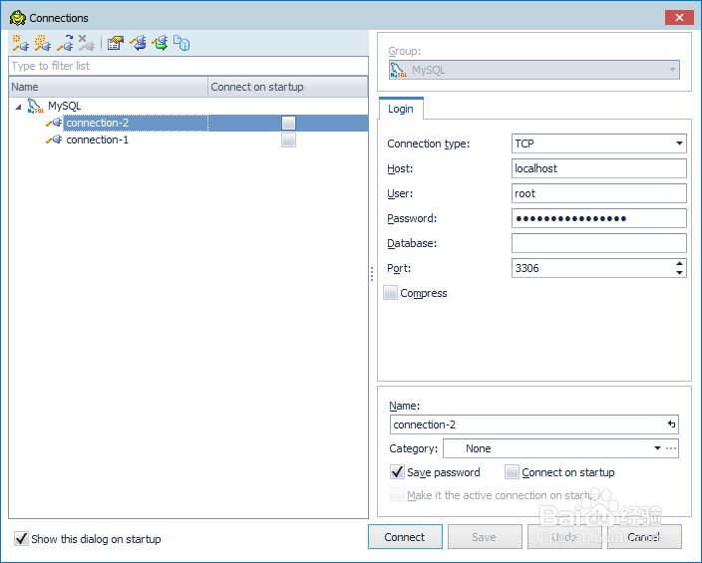
Task: Uncheck the Save password checkbox
Action: (397, 472)
